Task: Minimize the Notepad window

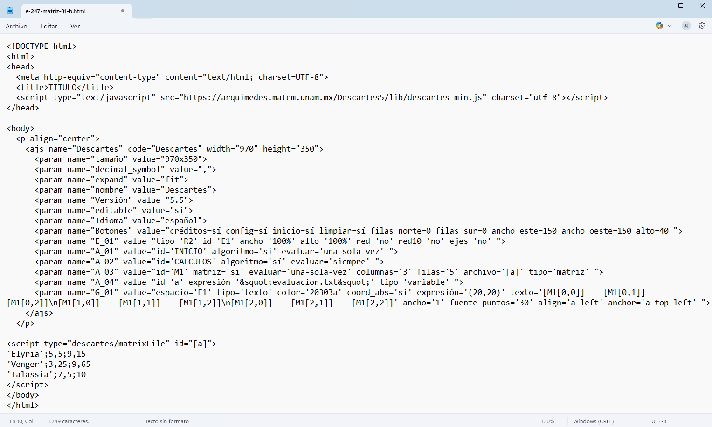Action: click(x=660, y=6)
